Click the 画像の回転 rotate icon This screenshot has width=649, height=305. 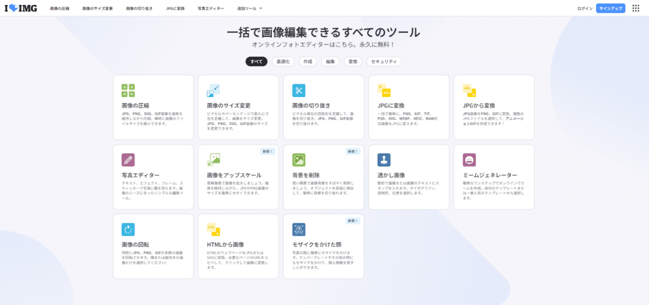(x=128, y=229)
